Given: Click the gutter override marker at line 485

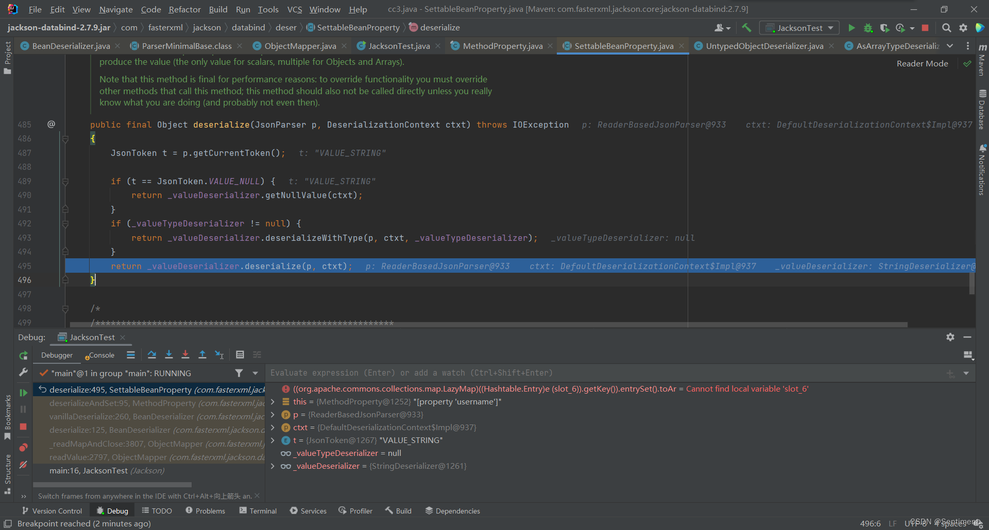Looking at the screenshot, I should coord(52,125).
